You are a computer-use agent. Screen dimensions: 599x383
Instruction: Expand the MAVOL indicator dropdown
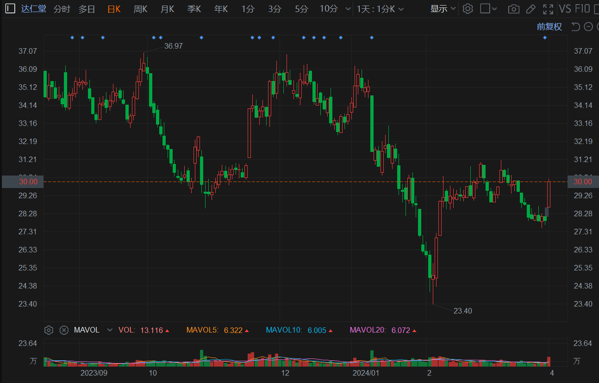point(110,330)
